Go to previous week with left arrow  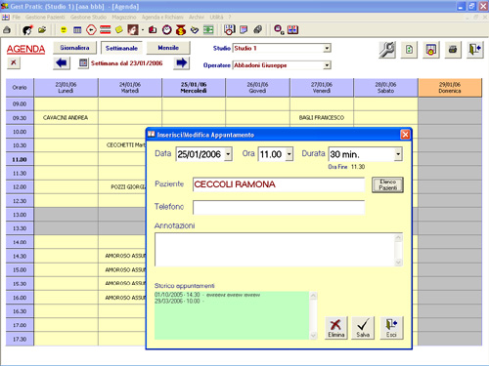point(62,62)
